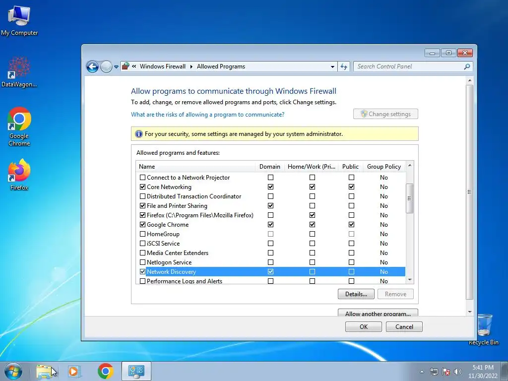Toggle Core Networking name checkbox
The width and height of the screenshot is (508, 381).
(142, 187)
